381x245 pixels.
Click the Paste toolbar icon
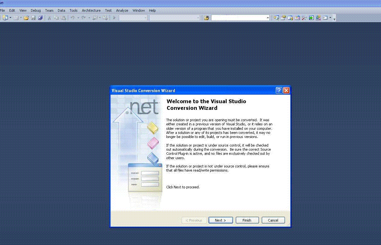pos(63,18)
